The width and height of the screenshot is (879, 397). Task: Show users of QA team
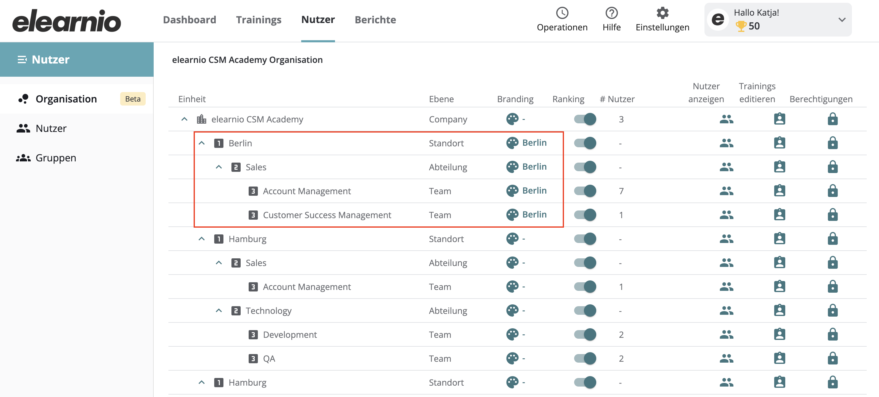(727, 359)
